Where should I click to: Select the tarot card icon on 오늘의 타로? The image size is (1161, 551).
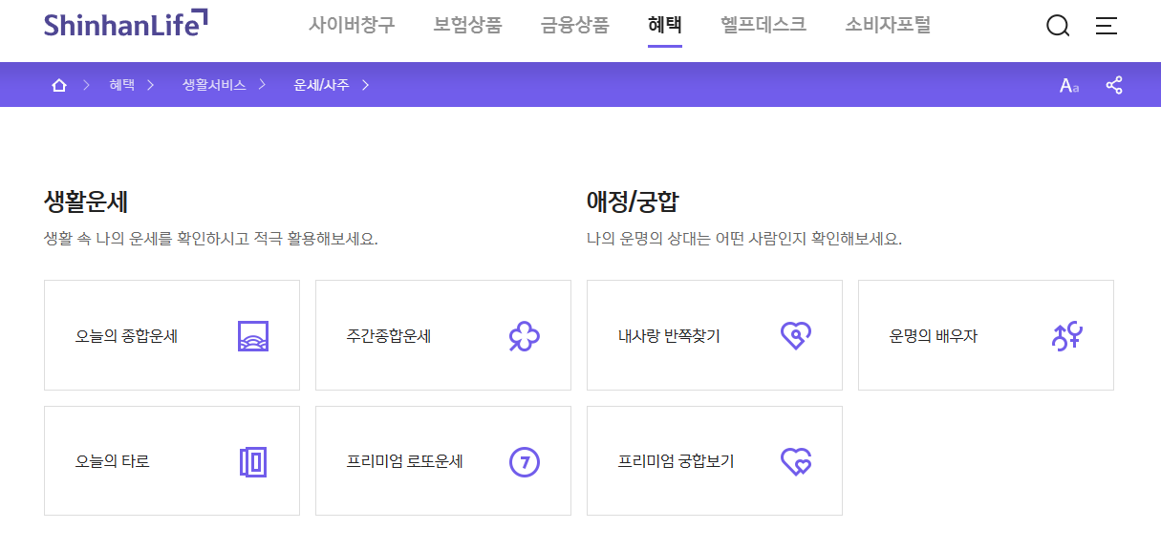click(x=254, y=460)
